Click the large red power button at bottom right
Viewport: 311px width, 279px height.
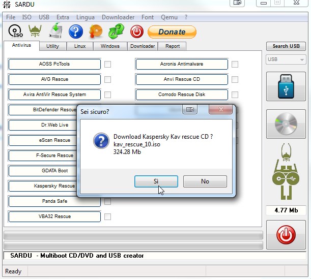286,235
